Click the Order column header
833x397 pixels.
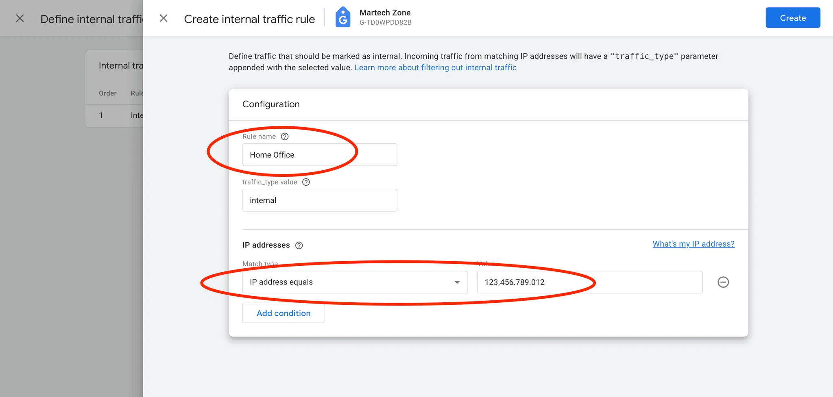[x=107, y=93]
